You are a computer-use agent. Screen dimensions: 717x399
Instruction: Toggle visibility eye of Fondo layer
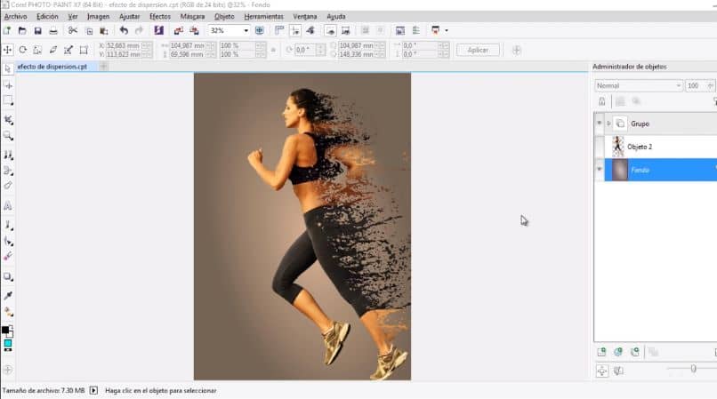tap(599, 170)
